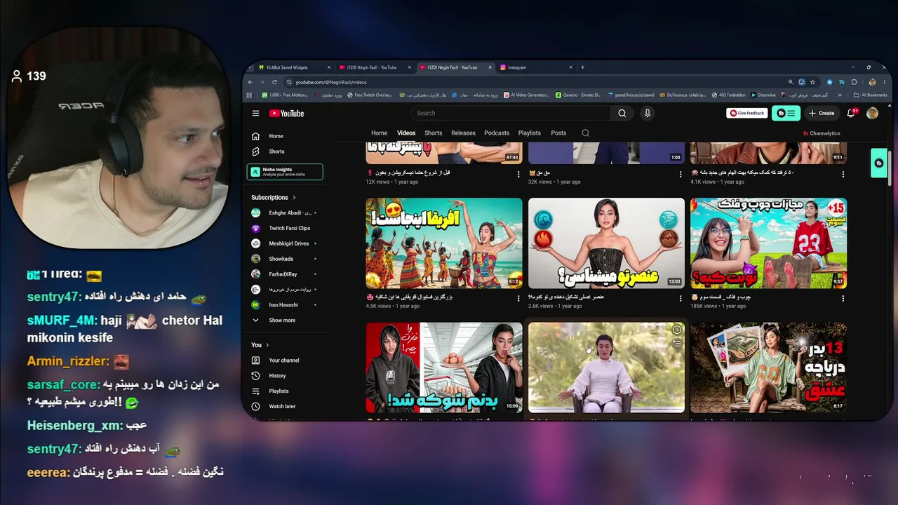Open the notifications bell
Image resolution: width=898 pixels, height=505 pixels.
coord(852,113)
